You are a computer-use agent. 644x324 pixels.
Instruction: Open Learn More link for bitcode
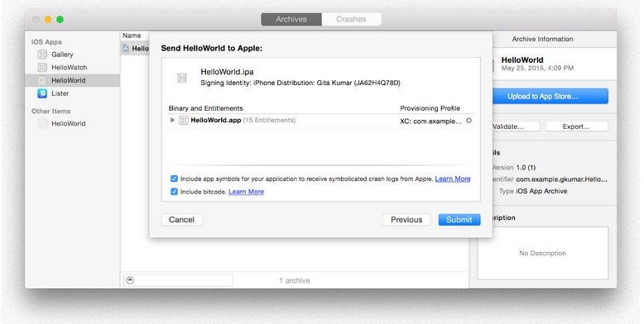(246, 192)
